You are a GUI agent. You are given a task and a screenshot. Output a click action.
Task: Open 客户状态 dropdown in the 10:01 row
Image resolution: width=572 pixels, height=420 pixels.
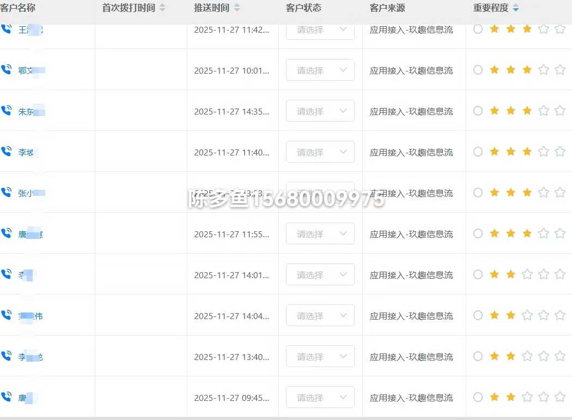320,70
